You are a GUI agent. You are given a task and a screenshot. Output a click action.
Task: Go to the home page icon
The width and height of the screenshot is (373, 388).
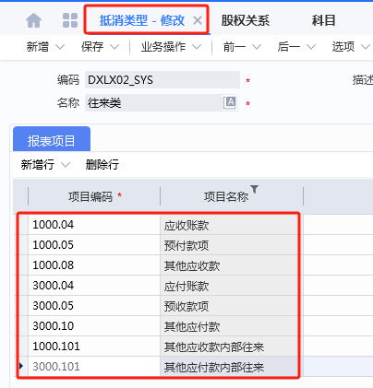[x=34, y=20]
